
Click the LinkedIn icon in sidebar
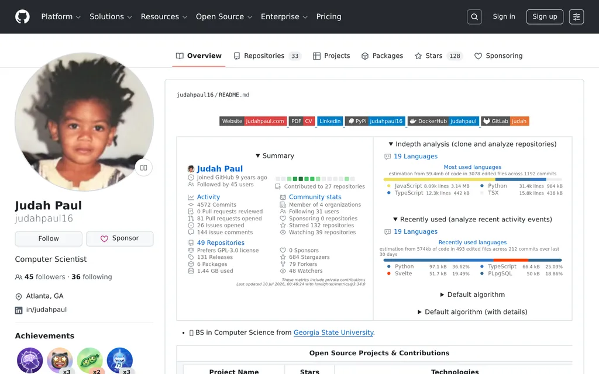pos(18,310)
